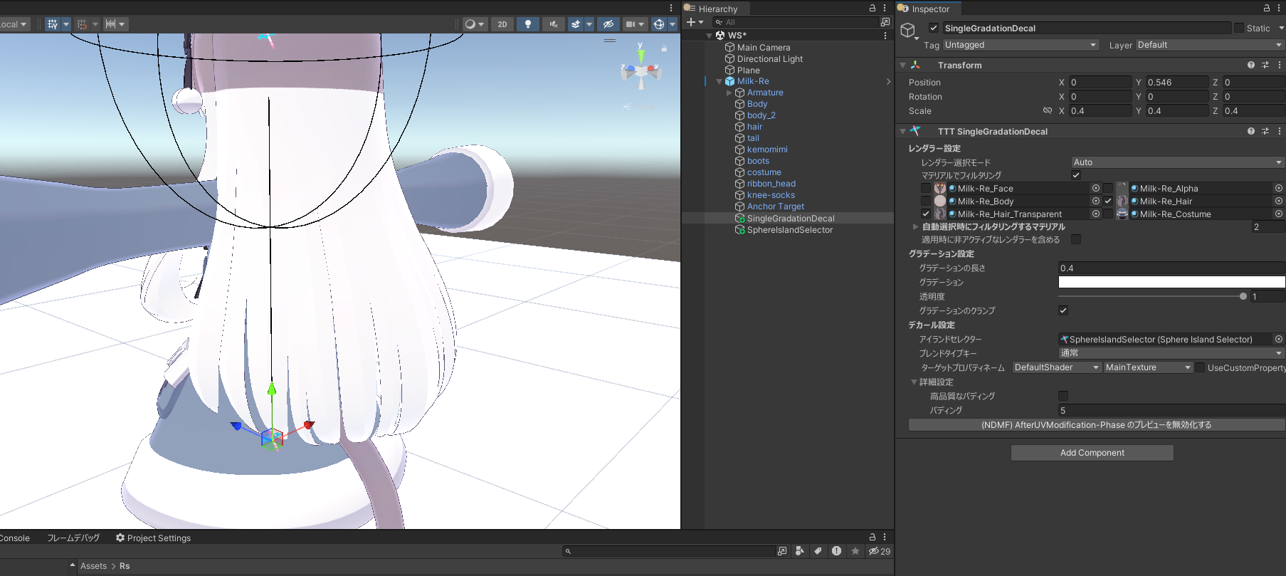Click the Project search-by-type filter icon
Image resolution: width=1286 pixels, height=576 pixels.
point(800,551)
